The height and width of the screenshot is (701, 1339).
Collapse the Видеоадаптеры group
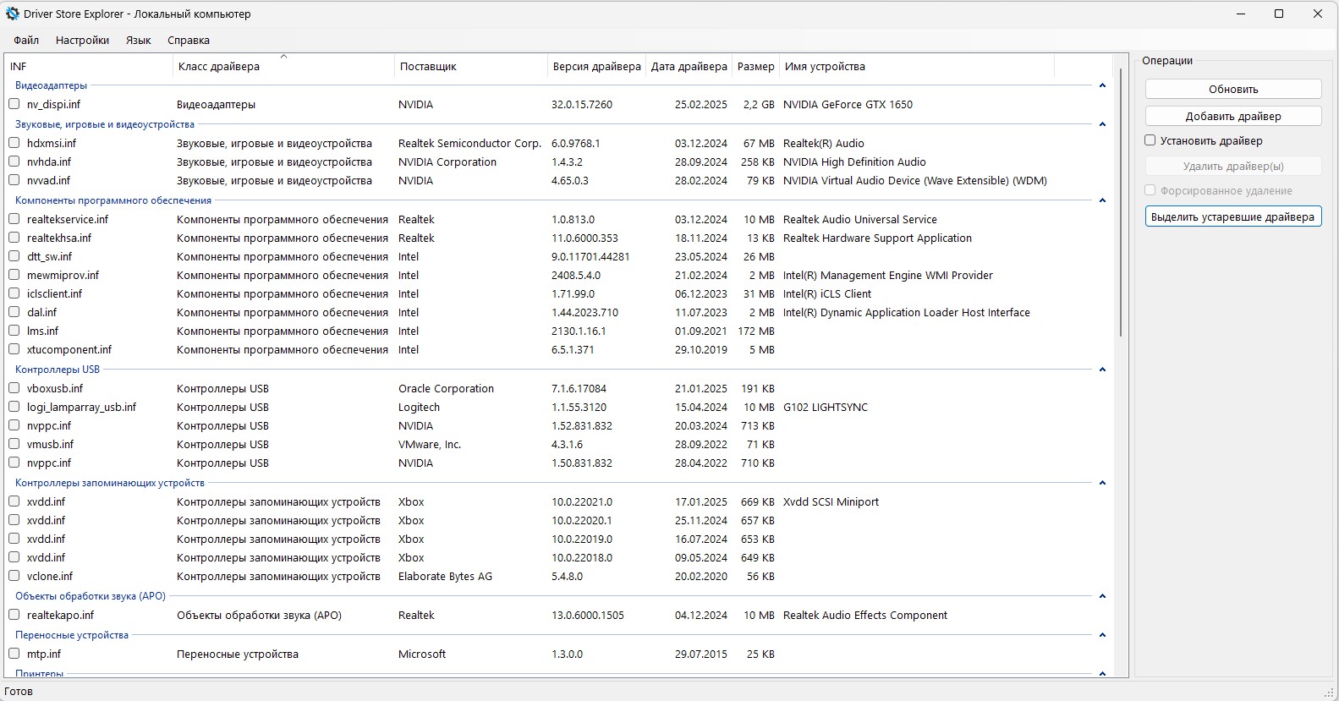click(1102, 85)
